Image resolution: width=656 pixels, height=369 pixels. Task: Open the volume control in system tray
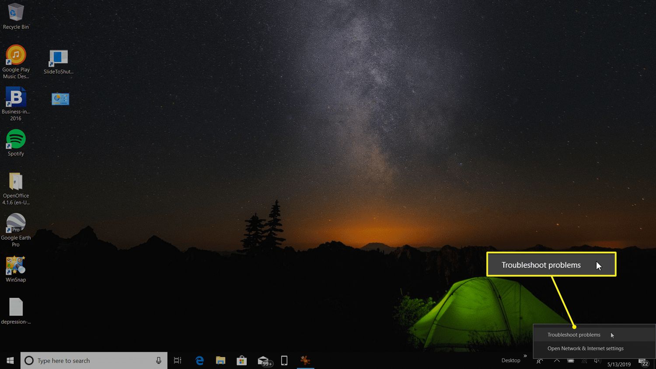click(x=597, y=361)
